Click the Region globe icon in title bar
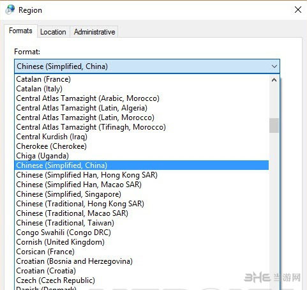Viewport: 307px width, 290px height. coord(10,10)
